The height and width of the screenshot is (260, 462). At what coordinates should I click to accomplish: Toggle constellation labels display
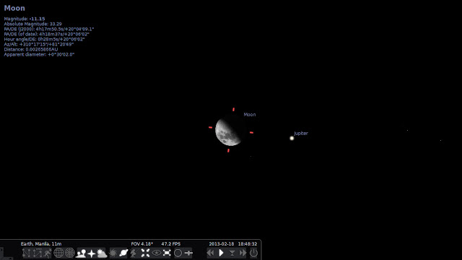click(37, 253)
